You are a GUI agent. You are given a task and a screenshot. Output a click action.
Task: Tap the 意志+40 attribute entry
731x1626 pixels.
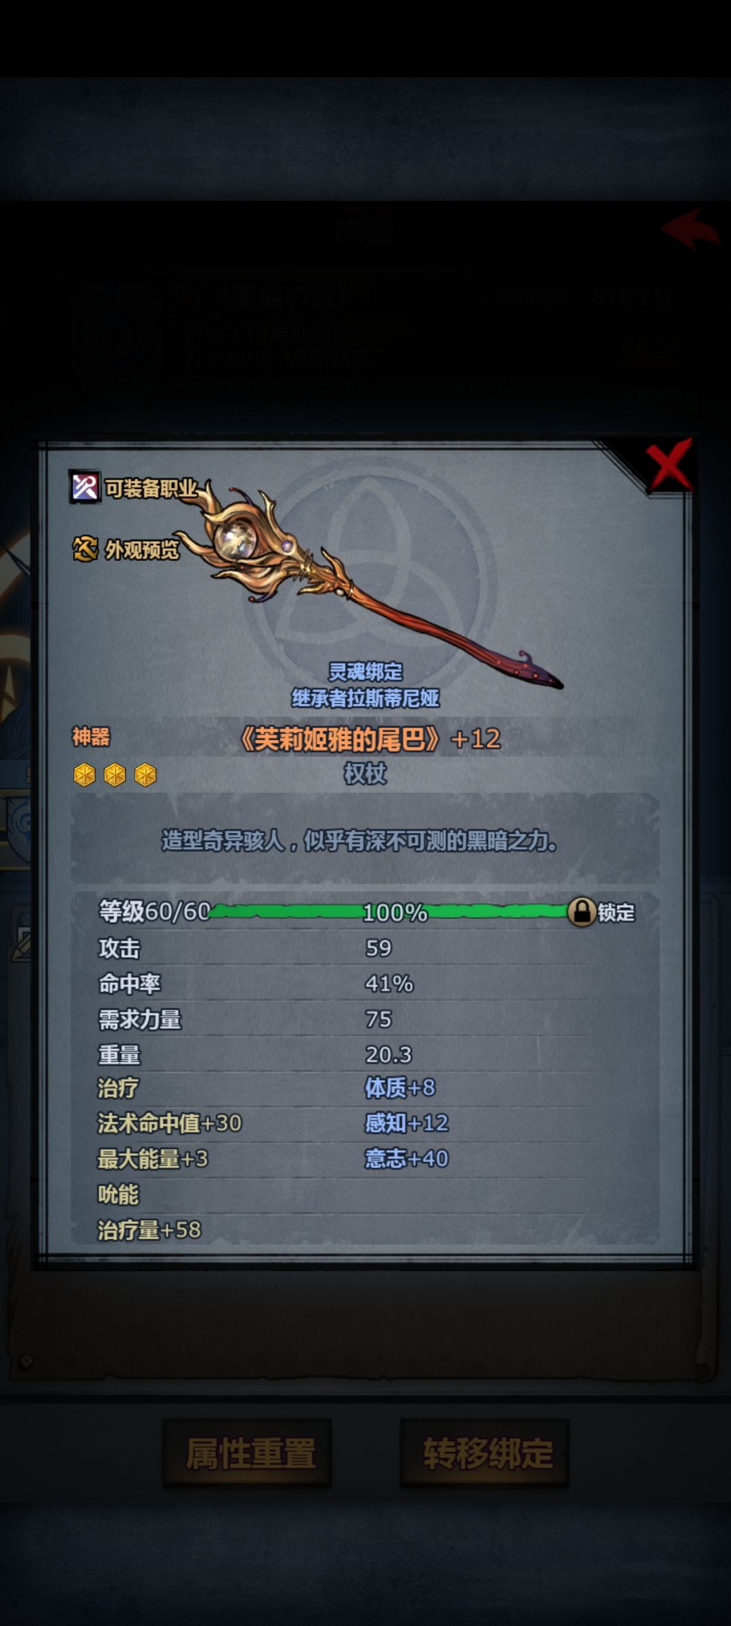[406, 1159]
